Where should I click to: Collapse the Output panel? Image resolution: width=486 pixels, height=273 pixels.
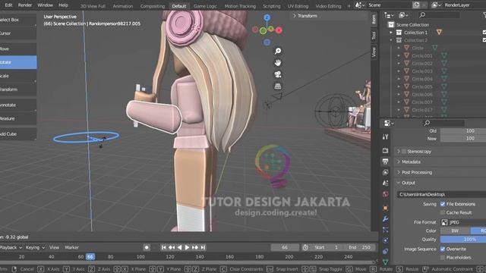399,183
